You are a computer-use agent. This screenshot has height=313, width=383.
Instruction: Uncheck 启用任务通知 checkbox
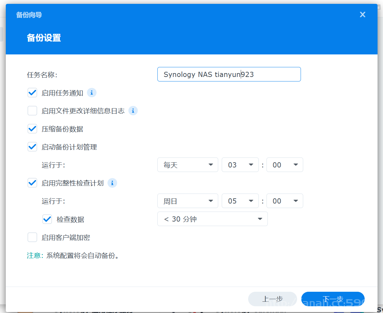pos(32,93)
